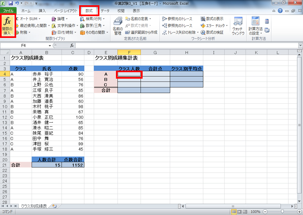Select column H header
The height and width of the screenshot is (215, 303).
pyautogui.click(x=186, y=52)
